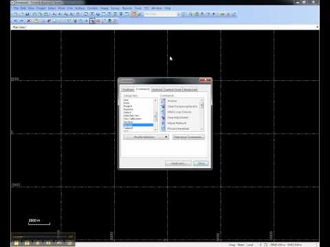Open the toolbar combo box dropdown arrow
Screen dimensions: 330x247
178,14
